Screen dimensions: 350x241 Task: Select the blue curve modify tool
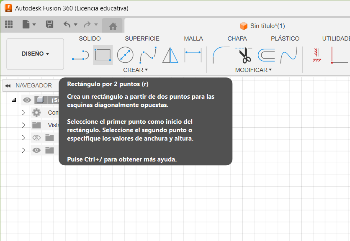coord(289,55)
